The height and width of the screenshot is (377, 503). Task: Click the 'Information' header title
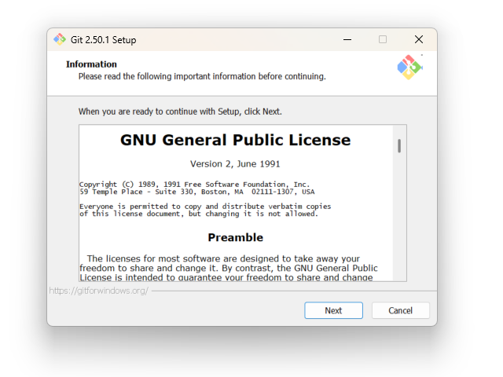coord(91,64)
